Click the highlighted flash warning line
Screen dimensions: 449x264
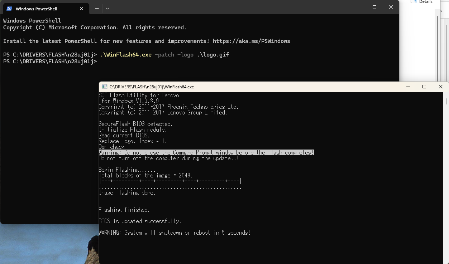click(206, 153)
